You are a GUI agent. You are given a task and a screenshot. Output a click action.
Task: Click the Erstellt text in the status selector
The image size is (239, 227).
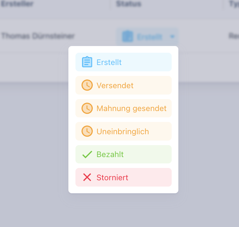tap(149, 37)
